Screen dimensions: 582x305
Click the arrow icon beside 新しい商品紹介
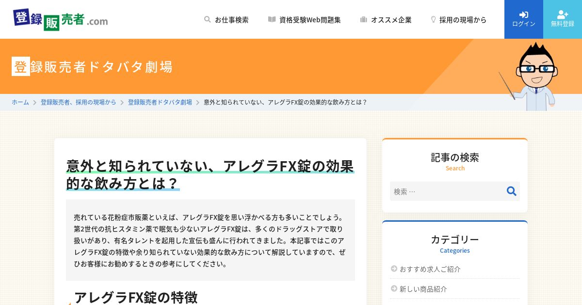point(394,289)
